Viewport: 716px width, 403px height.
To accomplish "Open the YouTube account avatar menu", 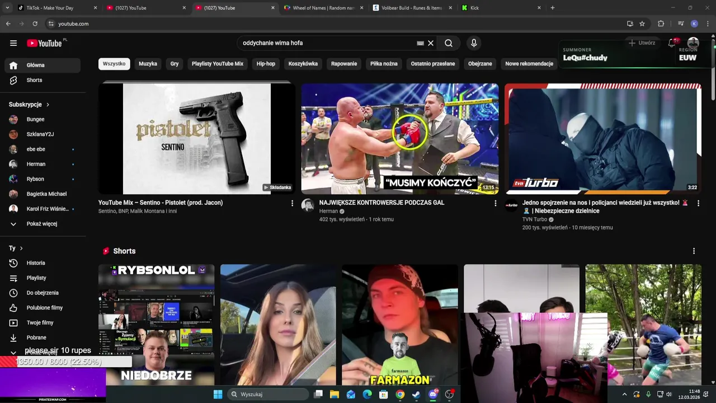I will 693,43.
